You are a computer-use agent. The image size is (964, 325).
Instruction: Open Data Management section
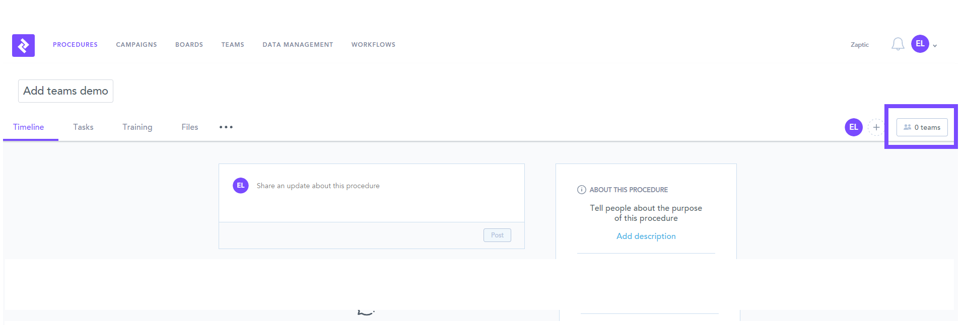298,45
